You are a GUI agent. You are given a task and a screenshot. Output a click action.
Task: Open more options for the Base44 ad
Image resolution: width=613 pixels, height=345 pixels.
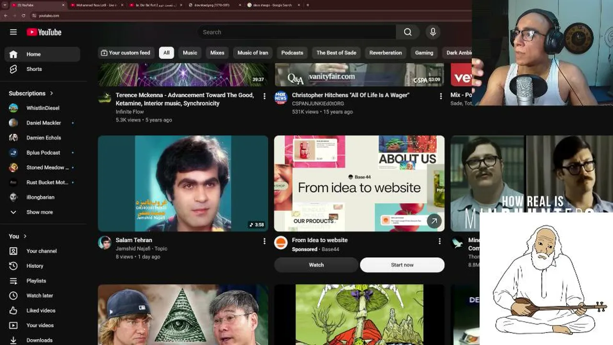pyautogui.click(x=440, y=241)
